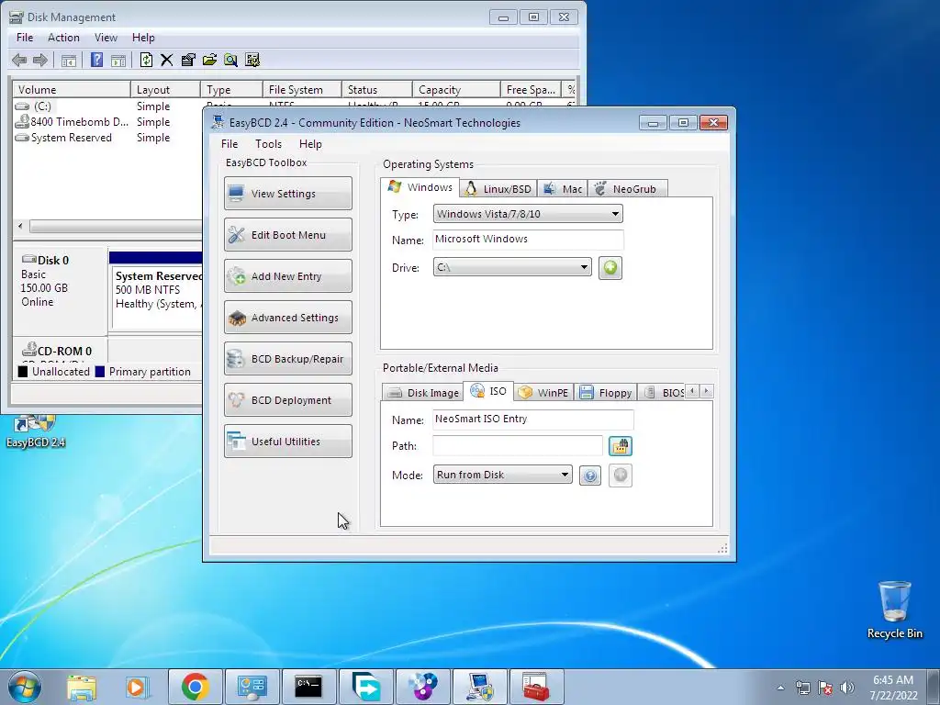Click the empty ISO Path field
The width and height of the screenshot is (940, 705).
[x=518, y=445]
